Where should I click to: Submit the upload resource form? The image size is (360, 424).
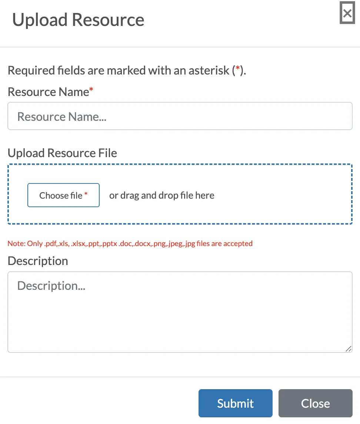[x=236, y=403]
